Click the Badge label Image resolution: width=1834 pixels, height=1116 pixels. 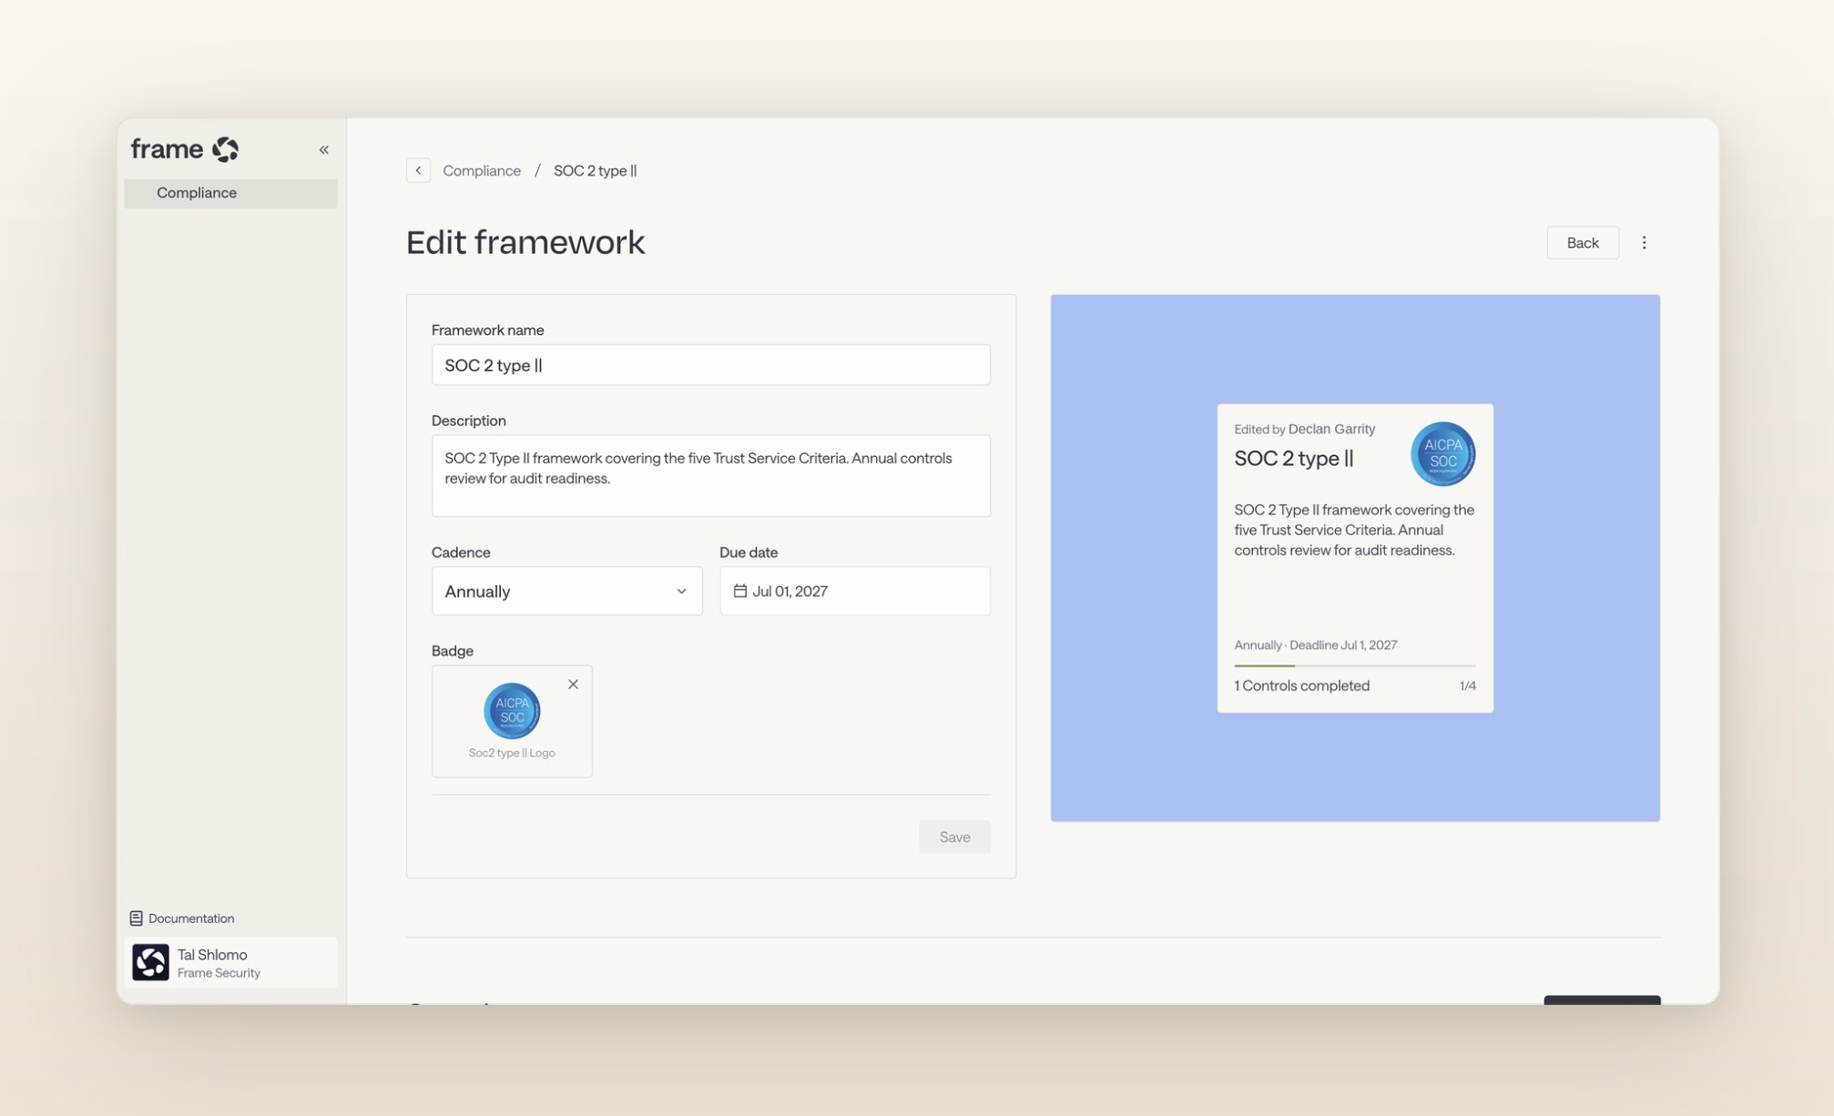453,651
